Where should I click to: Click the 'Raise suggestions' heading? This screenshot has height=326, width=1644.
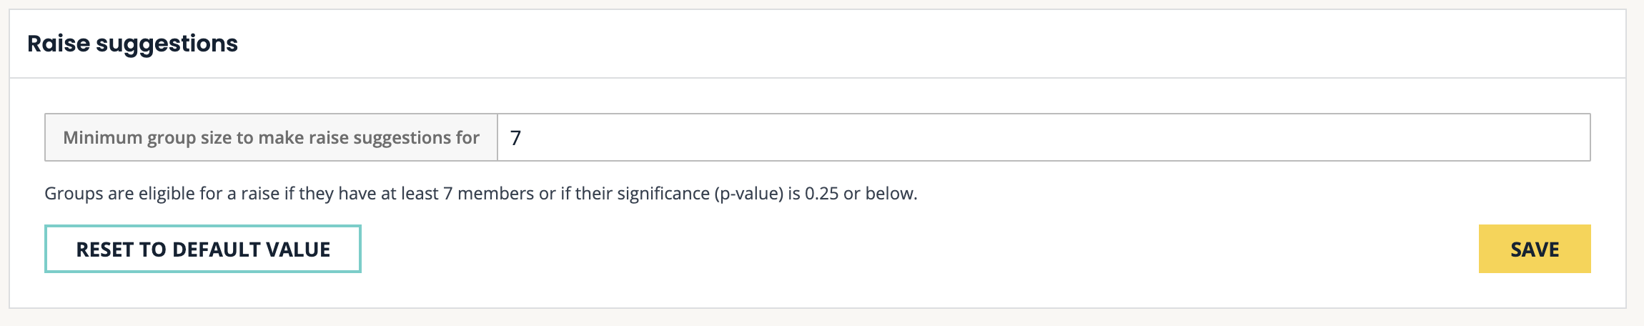(x=132, y=44)
